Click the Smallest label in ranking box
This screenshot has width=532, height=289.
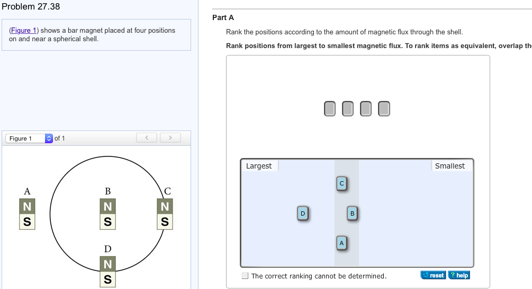(449, 166)
